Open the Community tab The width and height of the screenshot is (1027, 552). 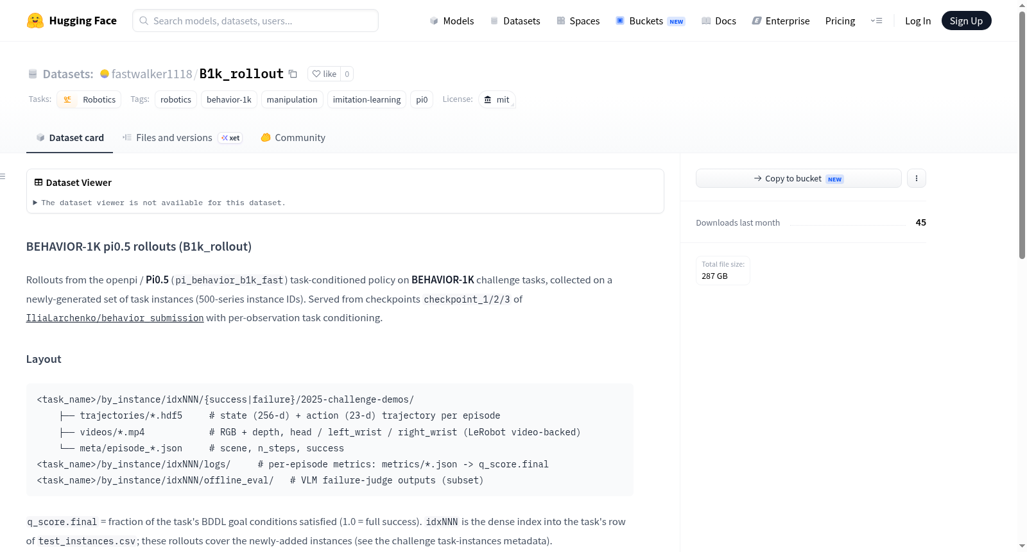pos(293,138)
